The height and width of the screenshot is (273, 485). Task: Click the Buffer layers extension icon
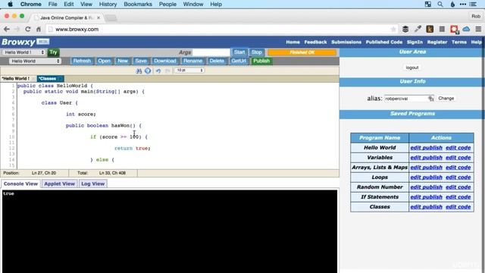tap(405, 29)
